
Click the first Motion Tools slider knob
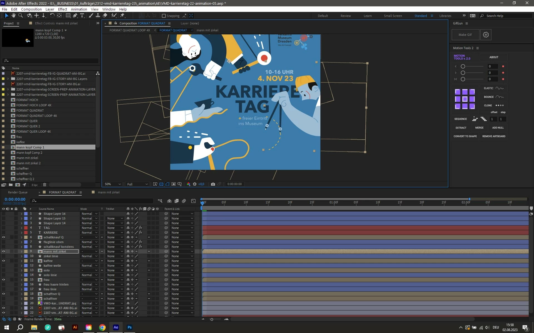click(463, 66)
